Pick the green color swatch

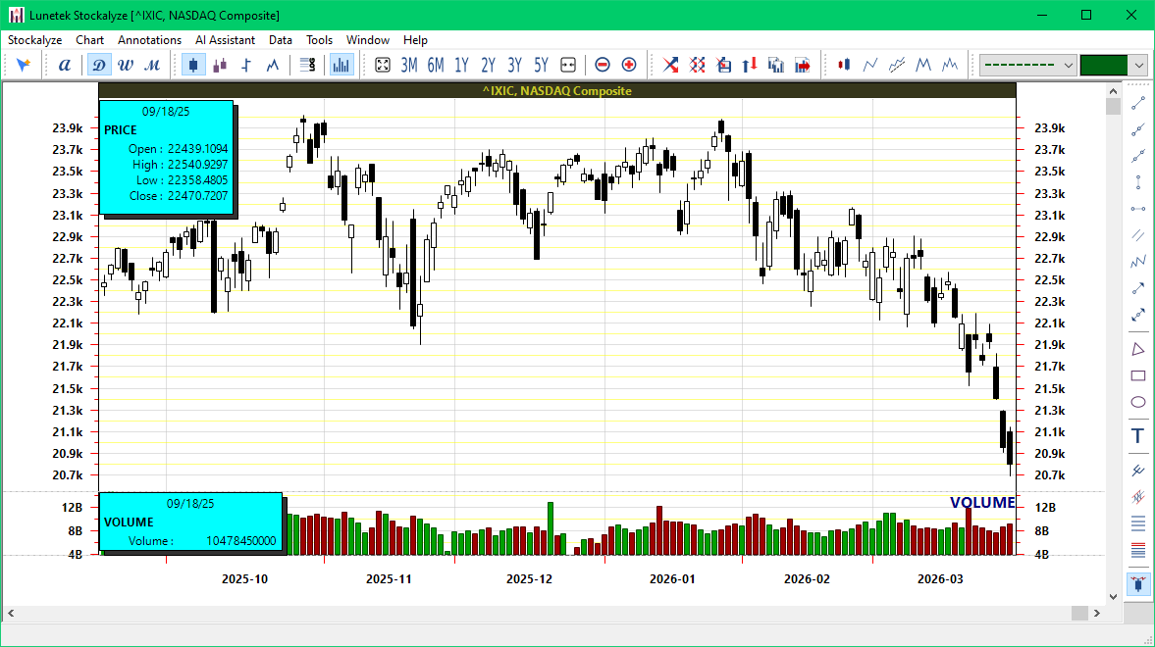(x=1104, y=64)
